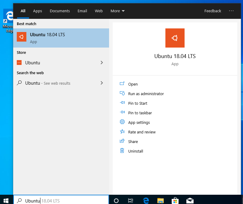Screen dimensions: 243x204
Task: Select the Rate and review star icon
Action: point(122,132)
